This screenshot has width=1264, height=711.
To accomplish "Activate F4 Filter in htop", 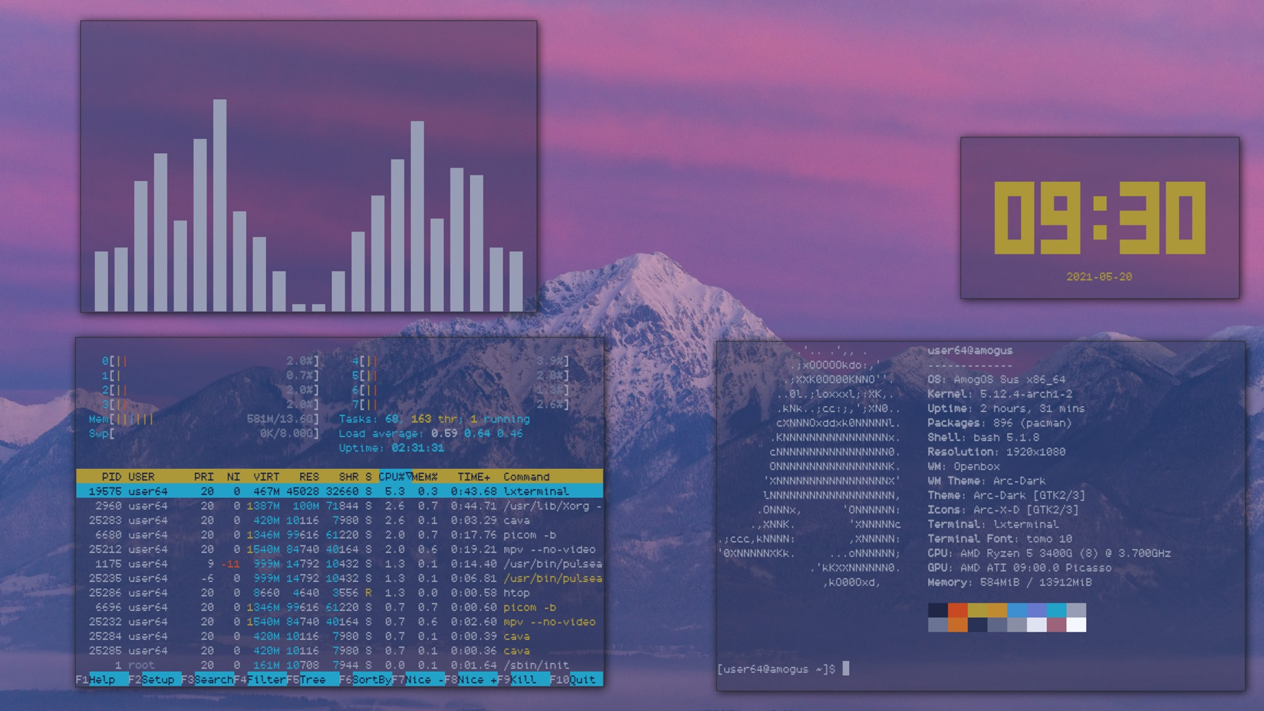I will [x=267, y=680].
